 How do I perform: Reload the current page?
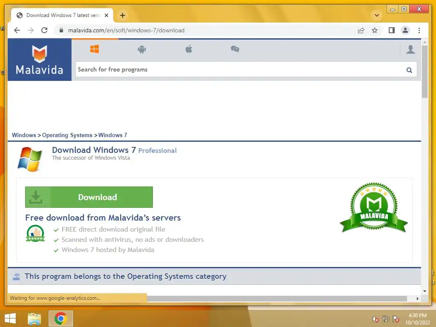(44, 30)
